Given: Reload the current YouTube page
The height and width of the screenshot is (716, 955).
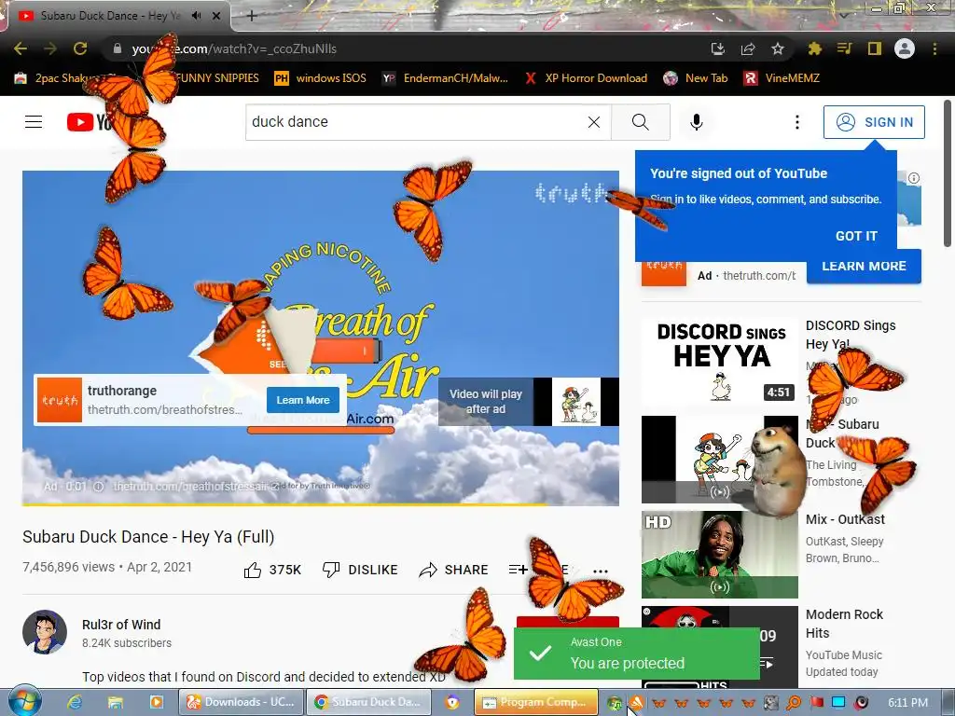Looking at the screenshot, I should pyautogui.click(x=80, y=48).
